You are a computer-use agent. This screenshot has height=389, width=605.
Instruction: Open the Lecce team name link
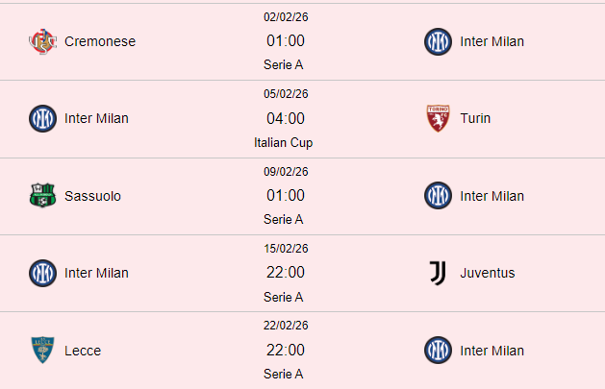click(x=83, y=351)
